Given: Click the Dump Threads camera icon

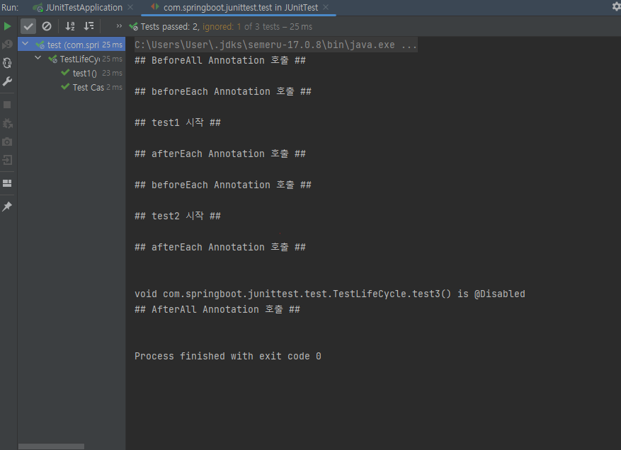Looking at the screenshot, I should click(x=7, y=142).
